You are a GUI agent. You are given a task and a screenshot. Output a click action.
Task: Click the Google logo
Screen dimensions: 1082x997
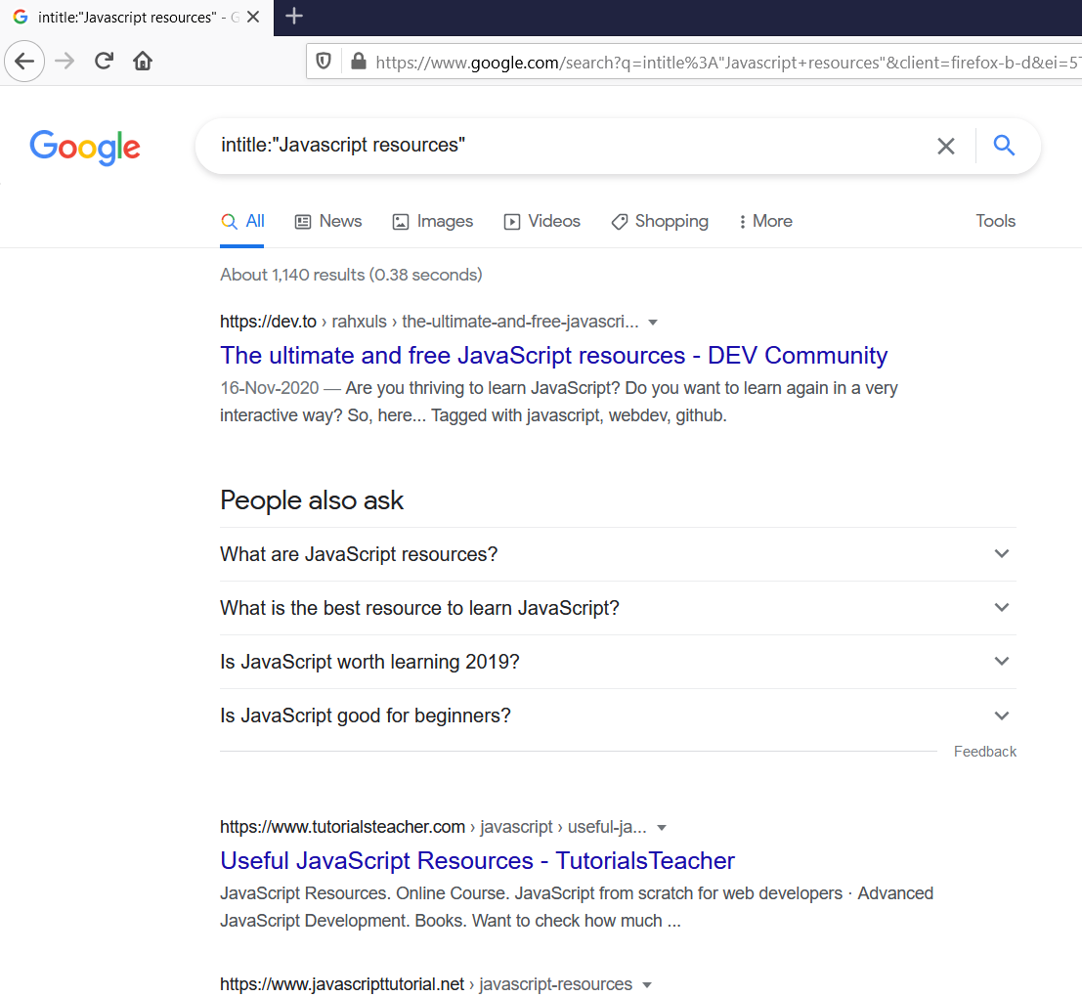[x=85, y=148]
